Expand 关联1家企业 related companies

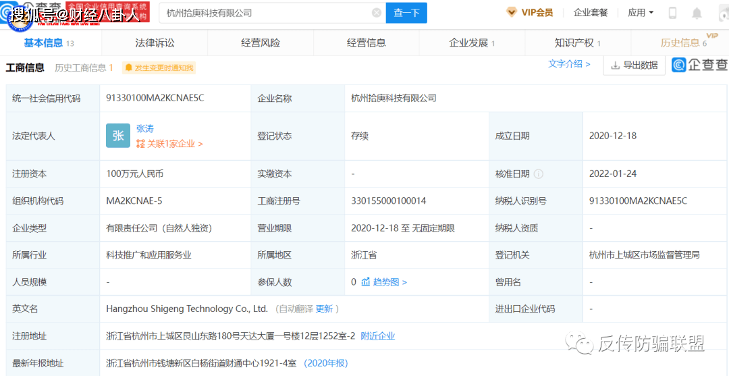click(170, 144)
